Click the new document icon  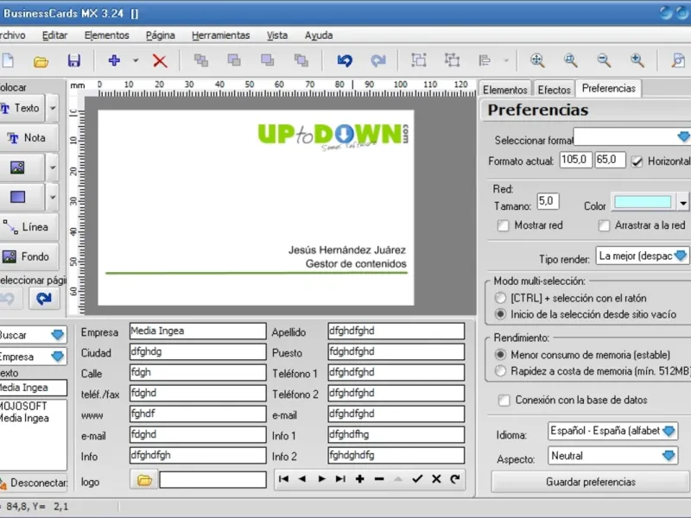[7, 60]
